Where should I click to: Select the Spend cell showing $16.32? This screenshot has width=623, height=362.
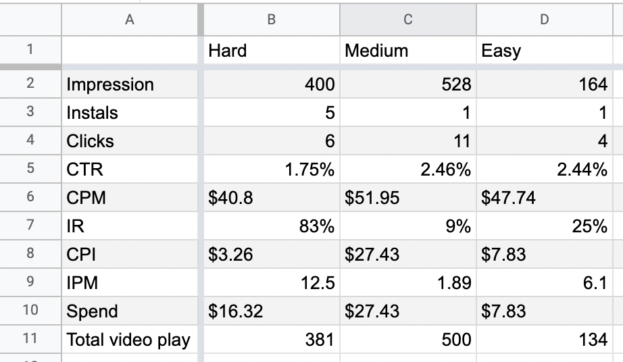tap(270, 311)
